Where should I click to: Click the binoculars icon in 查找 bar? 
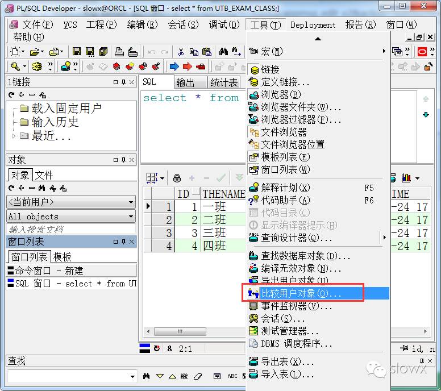[x=146, y=376]
